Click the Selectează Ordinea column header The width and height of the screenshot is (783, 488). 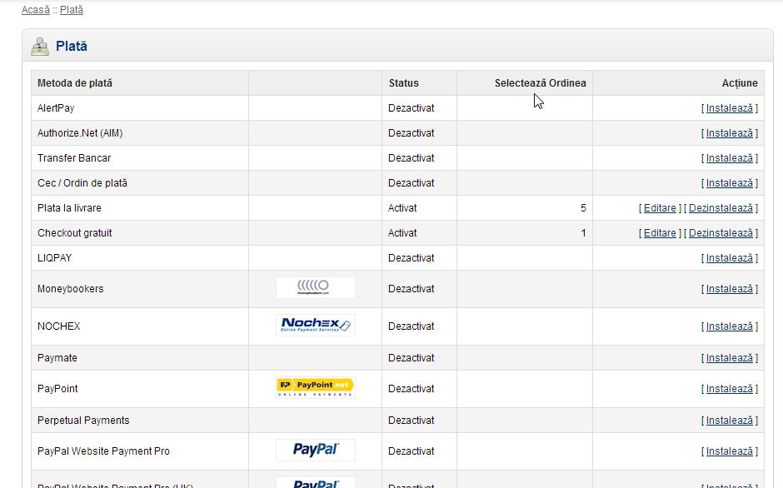point(540,83)
